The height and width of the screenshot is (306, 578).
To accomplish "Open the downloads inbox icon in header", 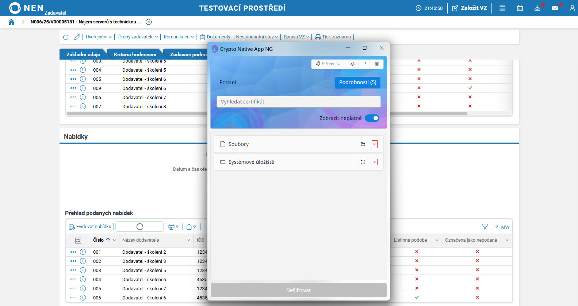I will coord(537,8).
